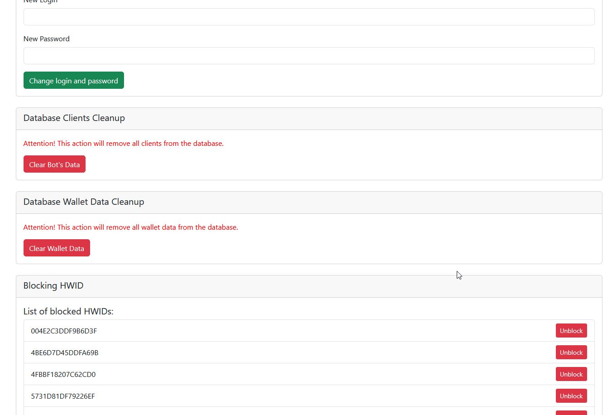This screenshot has width=607, height=415.
Task: Click the New Password label
Action: click(x=47, y=39)
